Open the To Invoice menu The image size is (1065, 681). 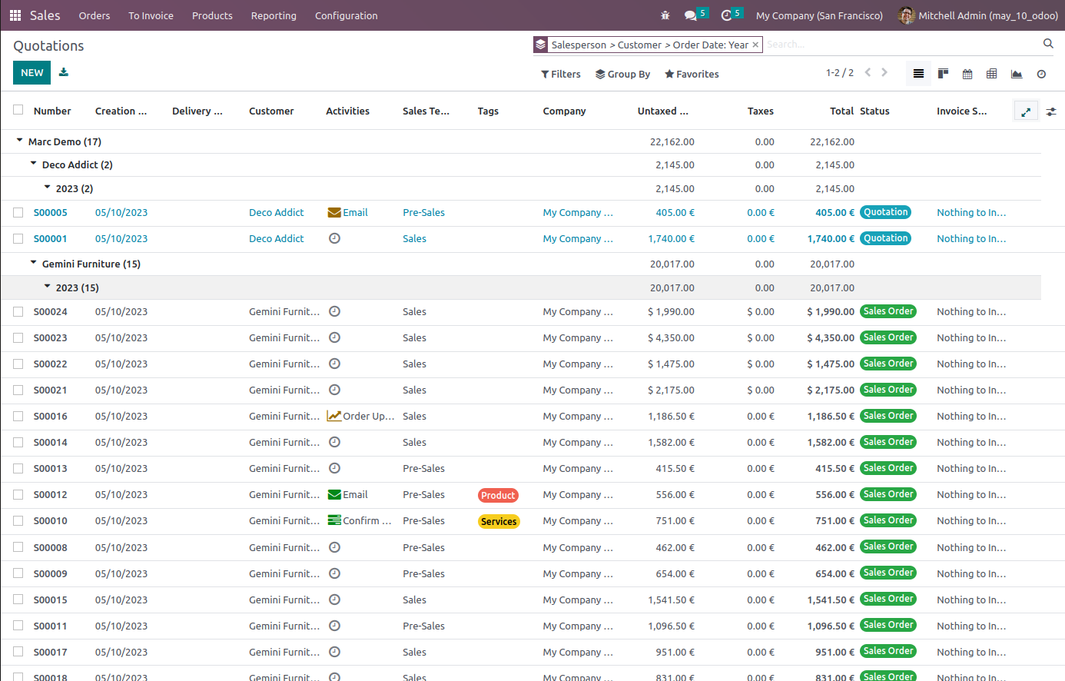coord(151,15)
